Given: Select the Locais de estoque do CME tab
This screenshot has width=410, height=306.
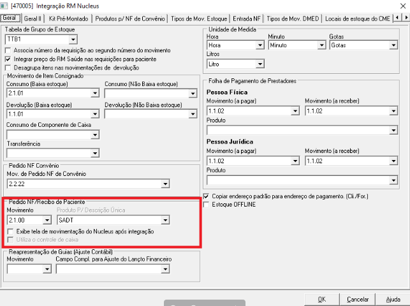Looking at the screenshot, I should coord(358,18).
